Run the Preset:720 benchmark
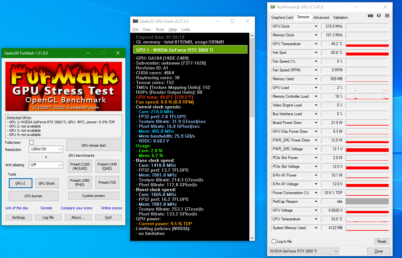 pyautogui.click(x=107, y=182)
